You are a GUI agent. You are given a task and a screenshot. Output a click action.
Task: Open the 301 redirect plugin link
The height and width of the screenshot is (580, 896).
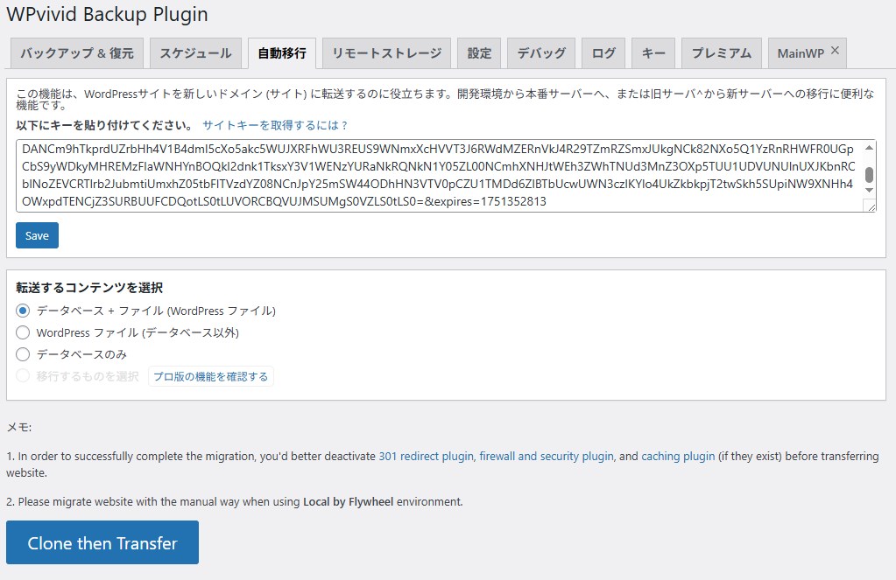click(427, 456)
